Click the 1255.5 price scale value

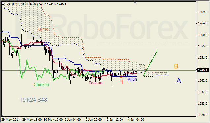tap(203, 46)
